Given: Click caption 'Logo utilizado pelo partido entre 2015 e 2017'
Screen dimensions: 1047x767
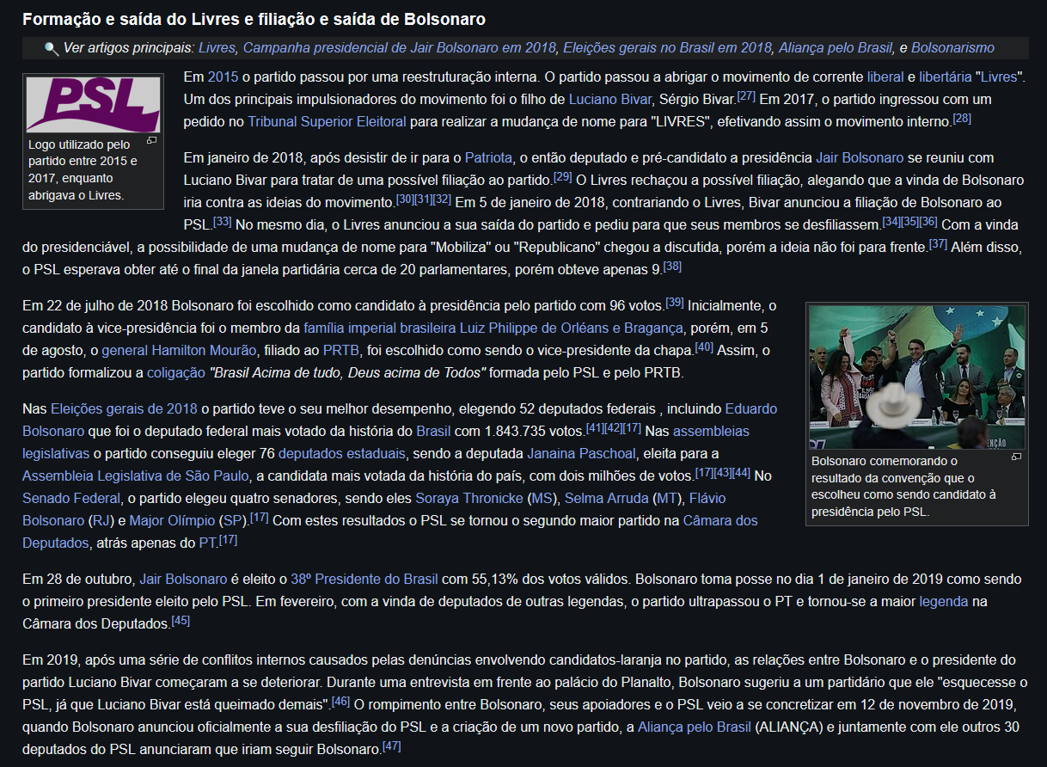Looking at the screenshot, I should click(x=83, y=170).
